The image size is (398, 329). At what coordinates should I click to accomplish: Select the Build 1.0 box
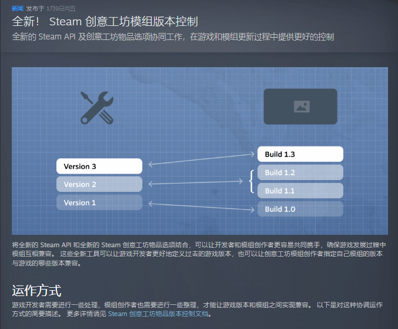point(300,209)
